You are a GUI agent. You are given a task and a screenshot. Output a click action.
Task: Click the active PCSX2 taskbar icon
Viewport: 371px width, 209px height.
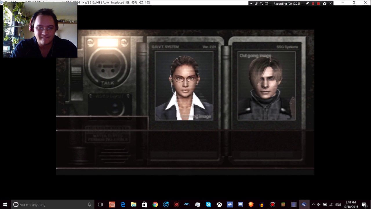click(x=304, y=205)
